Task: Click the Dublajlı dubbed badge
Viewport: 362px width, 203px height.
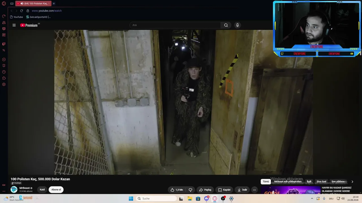Action: [x=16, y=183]
